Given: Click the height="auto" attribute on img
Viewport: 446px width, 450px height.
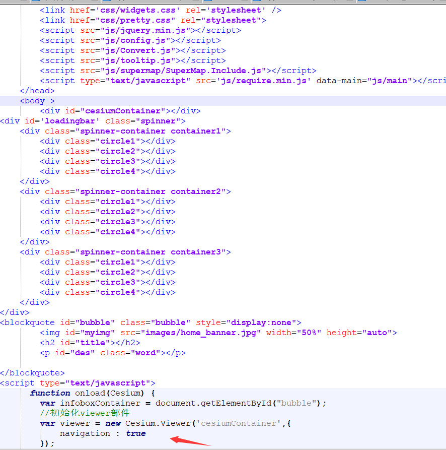Looking at the screenshot, I should point(359,333).
